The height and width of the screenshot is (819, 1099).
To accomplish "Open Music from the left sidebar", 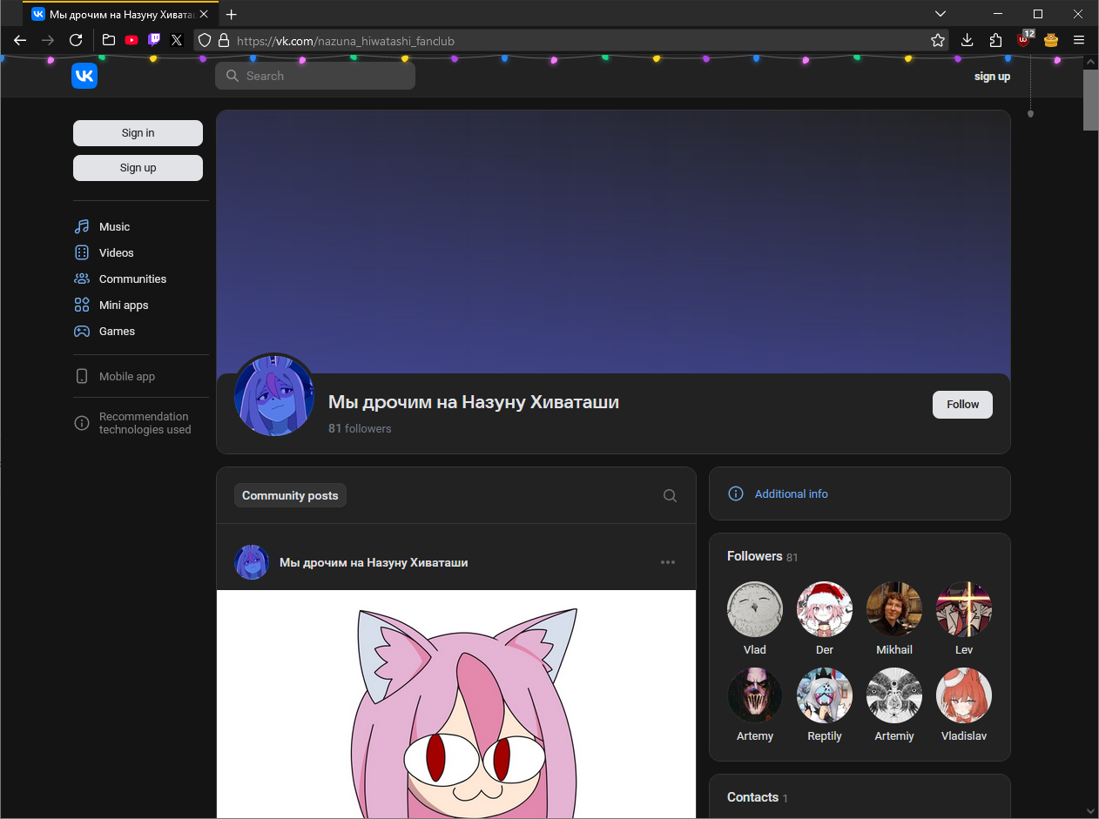I will coord(113,226).
